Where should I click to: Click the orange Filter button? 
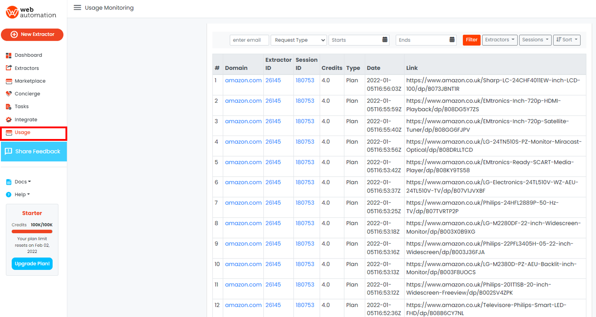tap(471, 40)
